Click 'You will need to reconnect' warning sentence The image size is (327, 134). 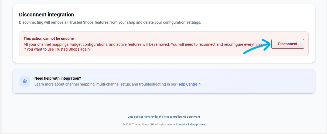click(194, 44)
